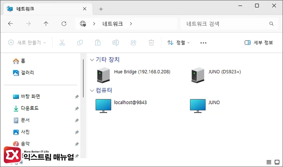Screen dimensions: 283x167
Task: Toggle the 세부 정보 details pane
Action: point(258,43)
